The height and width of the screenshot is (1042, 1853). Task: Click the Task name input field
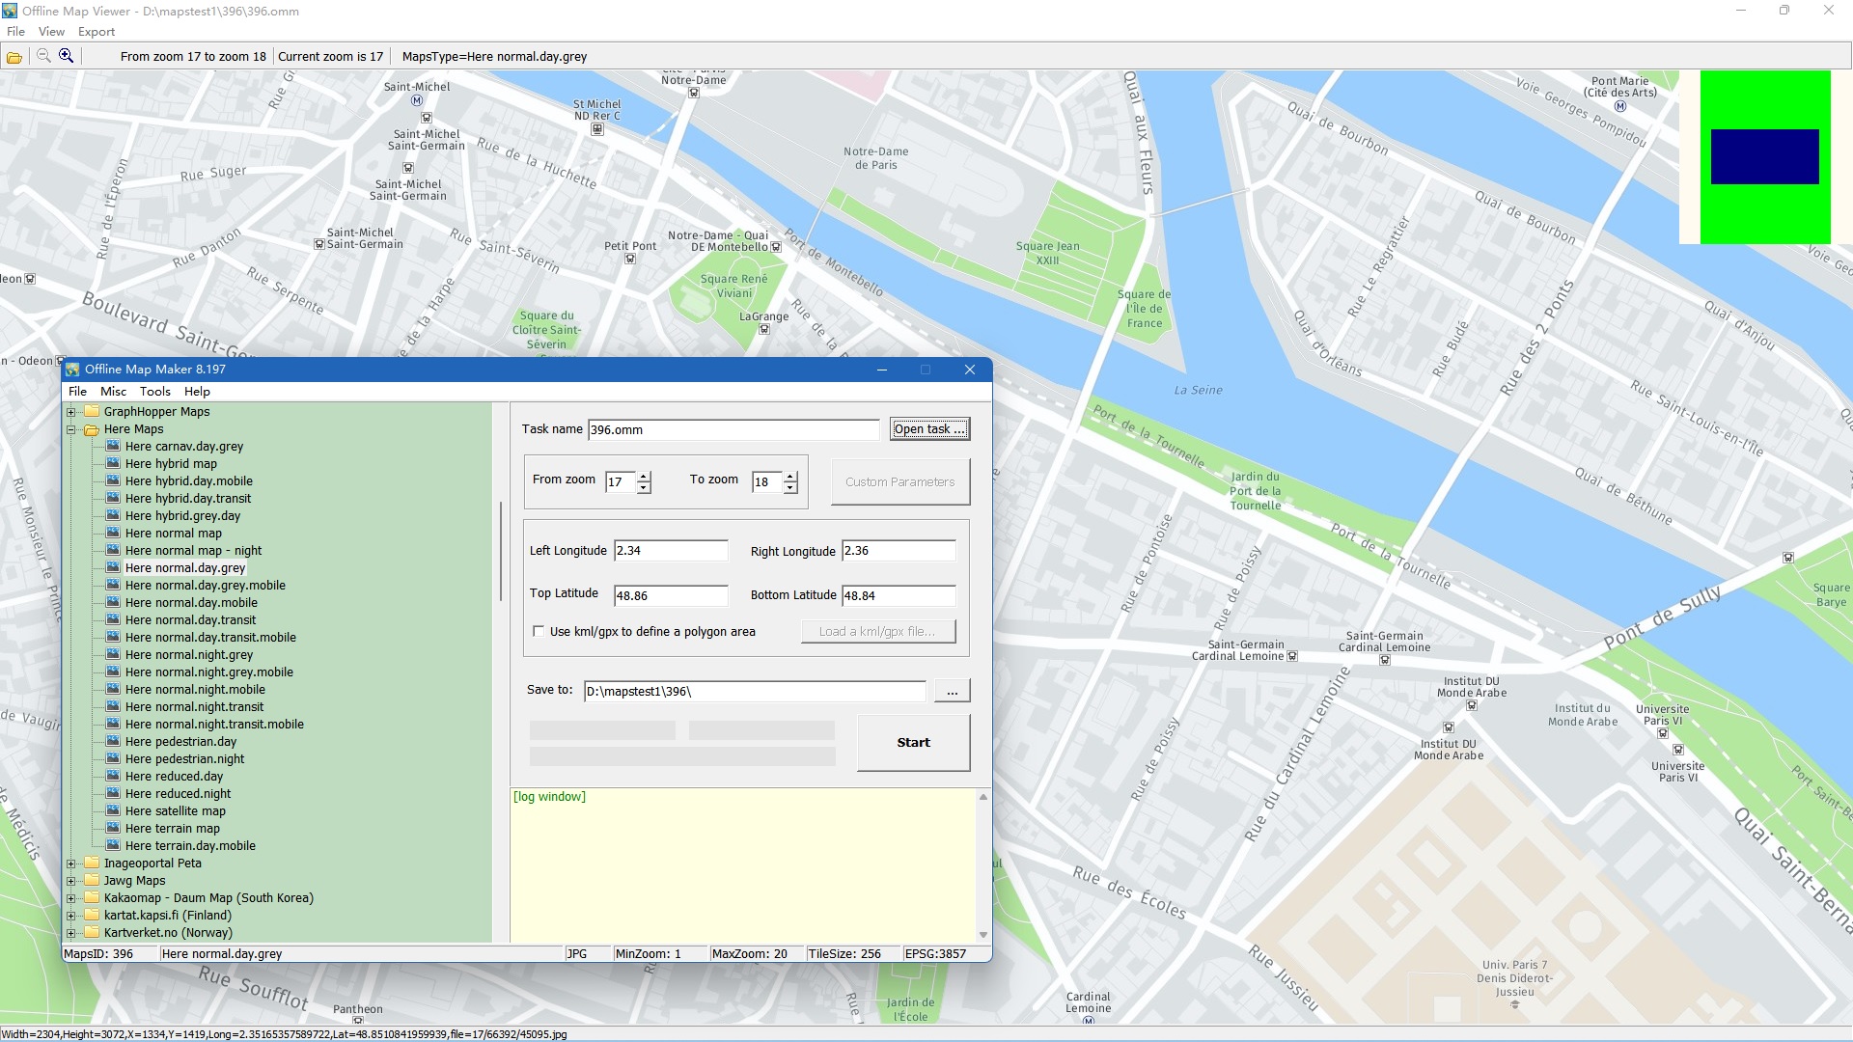click(x=733, y=429)
